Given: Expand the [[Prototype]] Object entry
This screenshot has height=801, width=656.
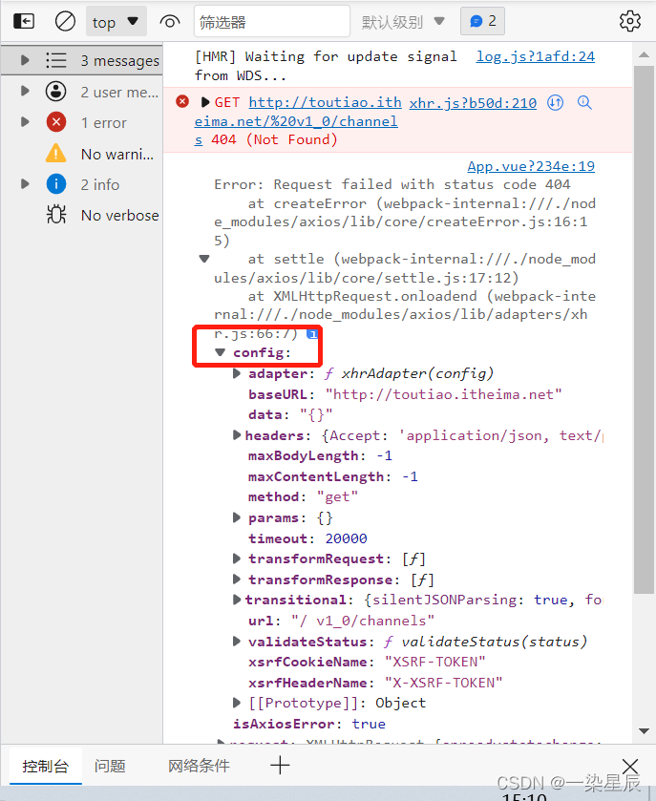Looking at the screenshot, I should (237, 703).
